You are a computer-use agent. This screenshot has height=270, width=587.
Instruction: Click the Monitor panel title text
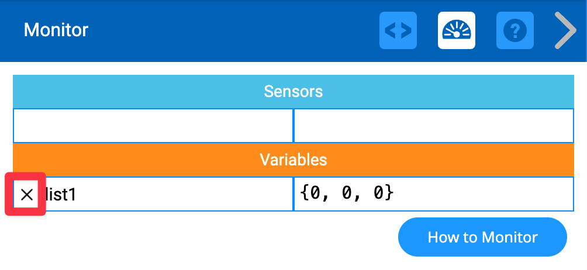coord(56,30)
